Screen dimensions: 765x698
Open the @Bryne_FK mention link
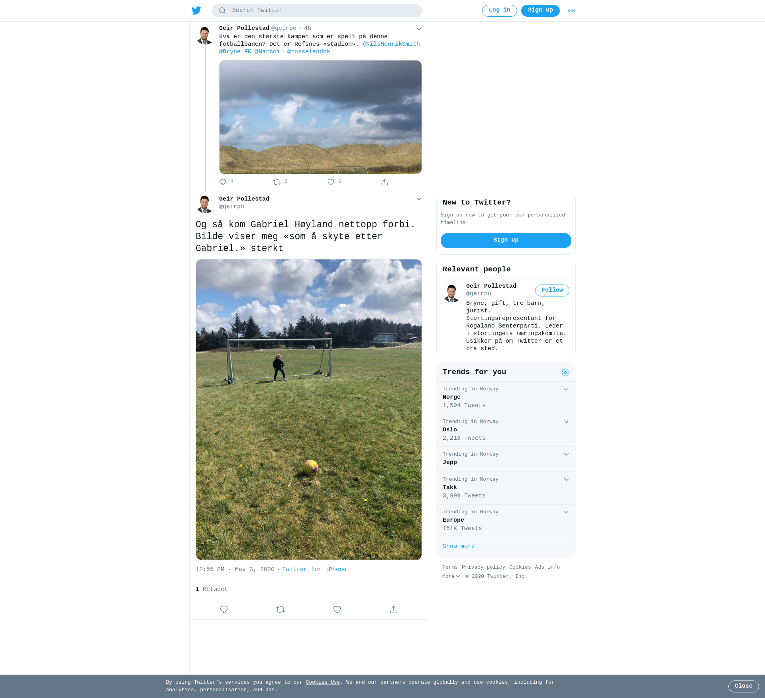tap(235, 52)
